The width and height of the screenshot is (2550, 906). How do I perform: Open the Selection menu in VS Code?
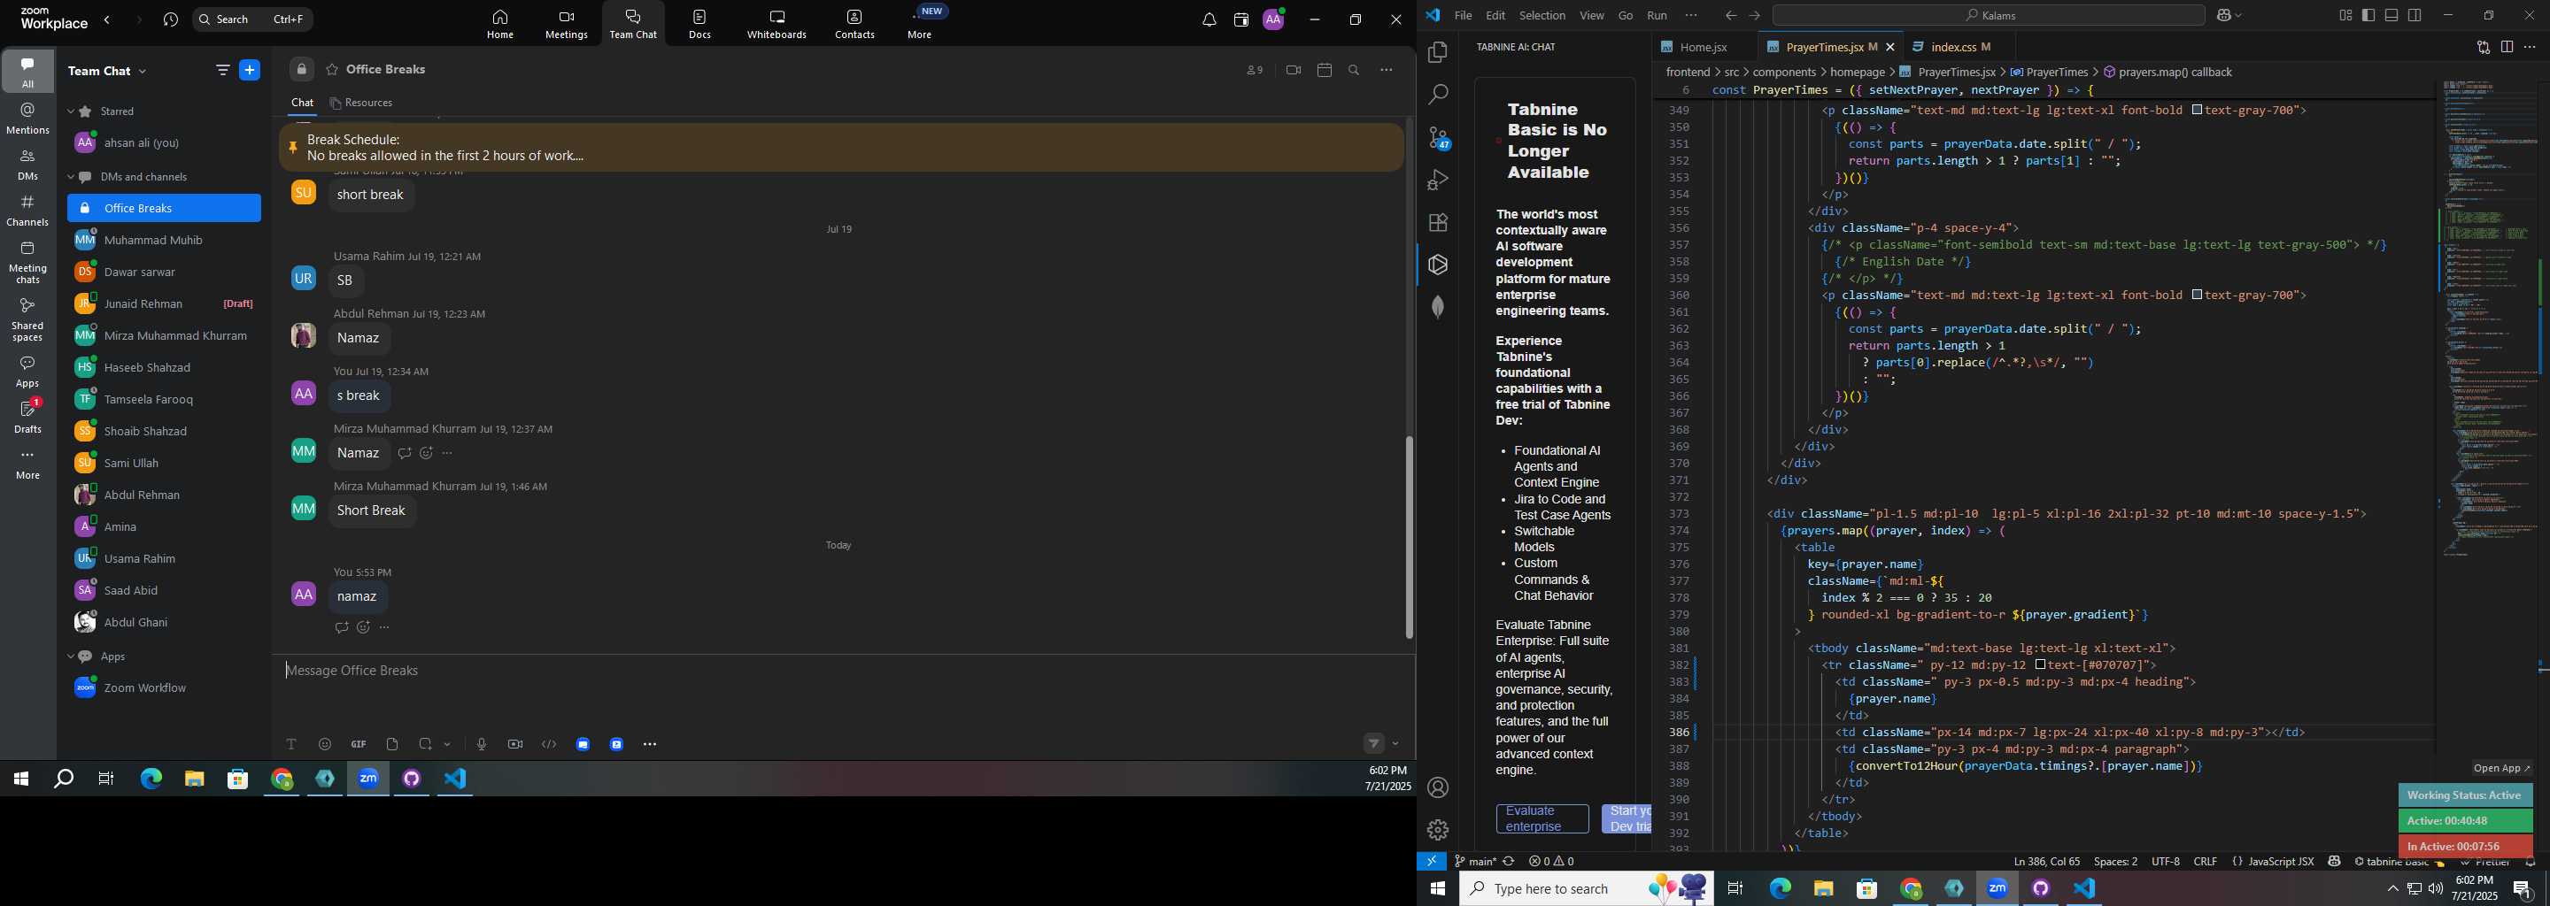1542,15
